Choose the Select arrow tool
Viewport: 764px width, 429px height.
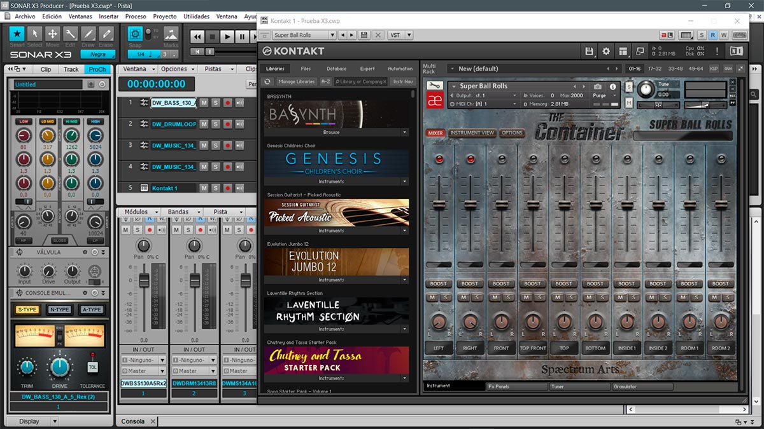click(x=35, y=34)
